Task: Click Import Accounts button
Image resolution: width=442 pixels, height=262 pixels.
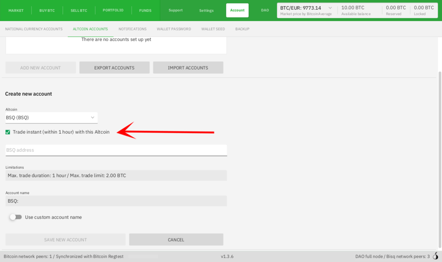Action: click(188, 68)
